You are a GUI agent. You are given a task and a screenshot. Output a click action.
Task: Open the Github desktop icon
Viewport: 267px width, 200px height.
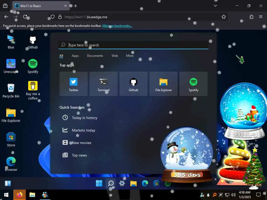(x=33, y=42)
